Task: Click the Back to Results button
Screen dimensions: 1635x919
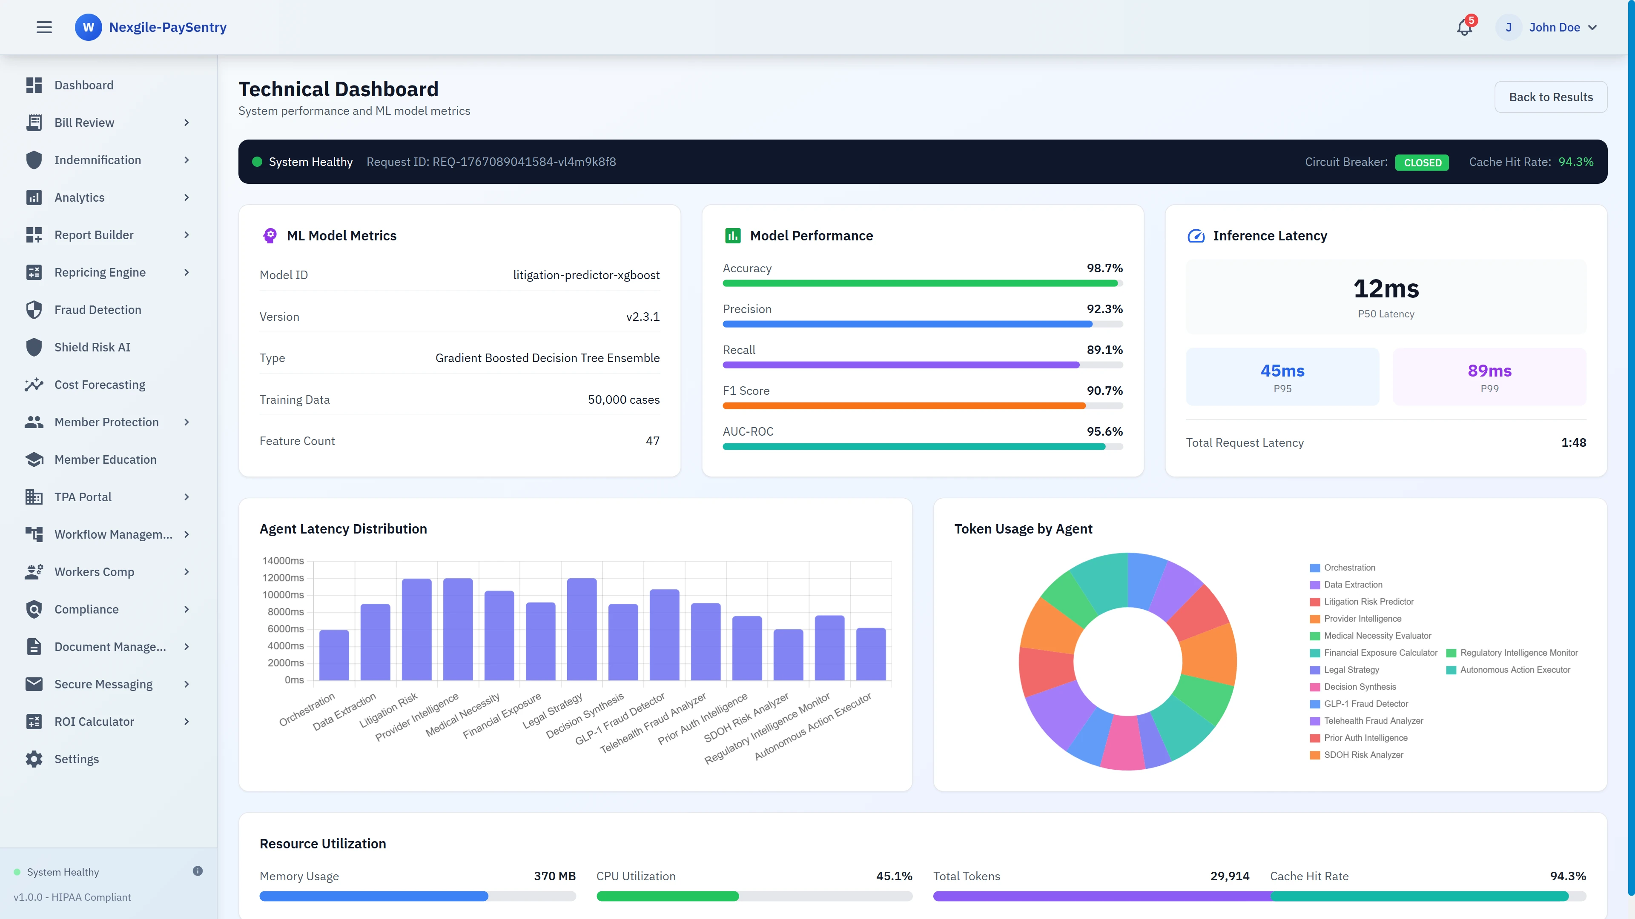Action: click(1551, 97)
